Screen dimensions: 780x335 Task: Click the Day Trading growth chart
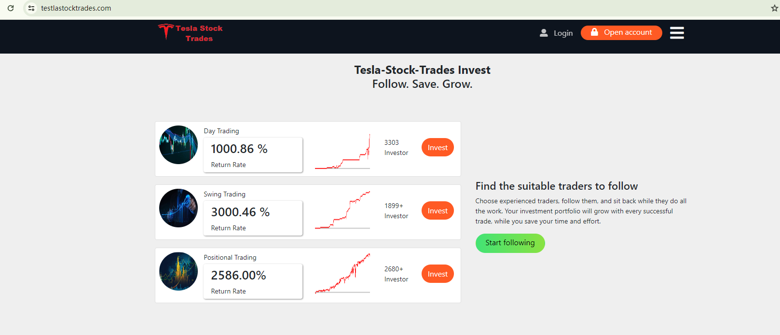342,152
